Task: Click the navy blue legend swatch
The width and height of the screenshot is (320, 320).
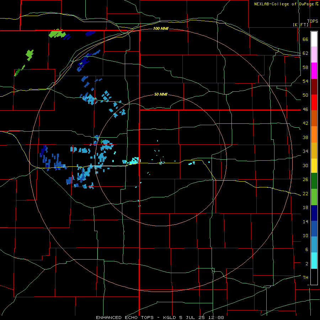Action: click(x=314, y=213)
